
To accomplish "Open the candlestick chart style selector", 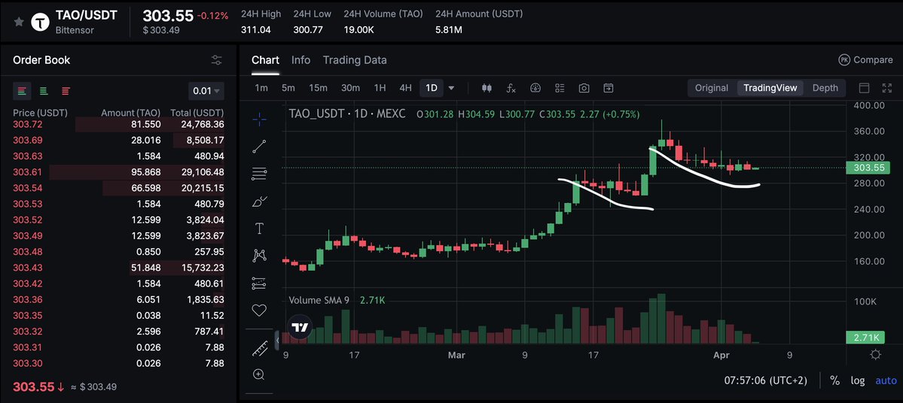I will 487,88.
